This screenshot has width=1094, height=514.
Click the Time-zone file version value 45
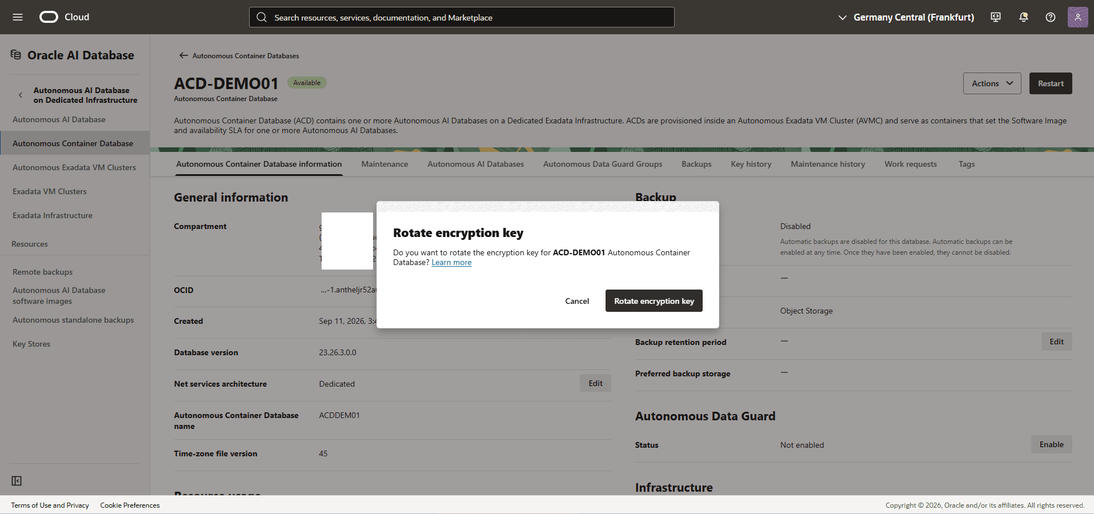point(323,453)
